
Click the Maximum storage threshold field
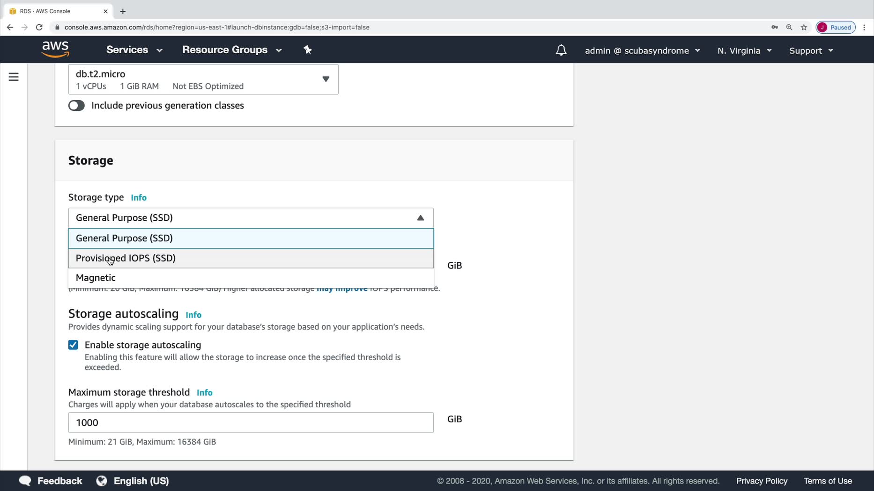pos(251,423)
